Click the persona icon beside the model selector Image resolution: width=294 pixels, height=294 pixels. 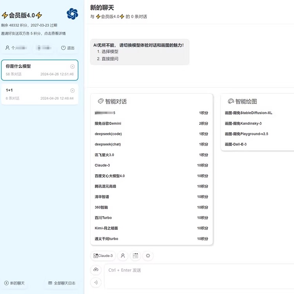click(x=123, y=256)
